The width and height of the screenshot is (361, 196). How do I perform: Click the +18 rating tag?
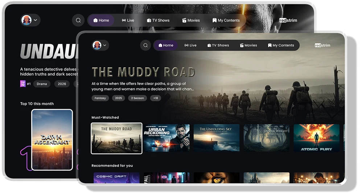pyautogui.click(x=156, y=98)
